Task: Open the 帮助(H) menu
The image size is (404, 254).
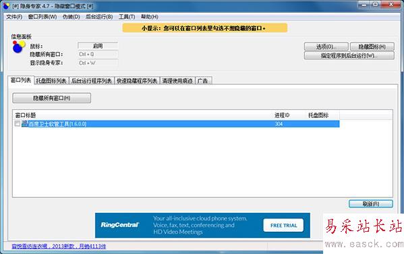Action: pyautogui.click(x=150, y=17)
